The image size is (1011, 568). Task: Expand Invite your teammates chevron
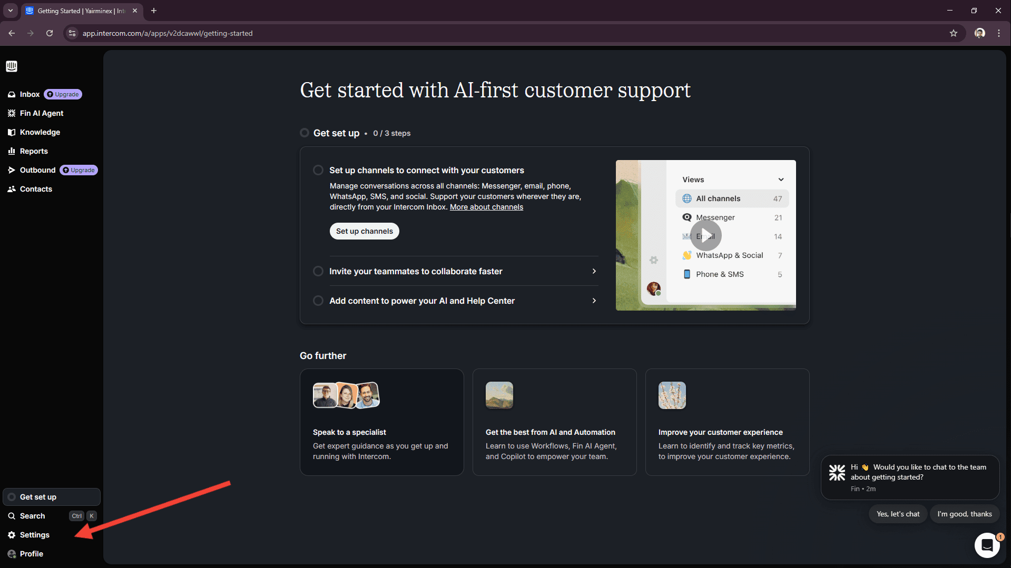tap(594, 271)
